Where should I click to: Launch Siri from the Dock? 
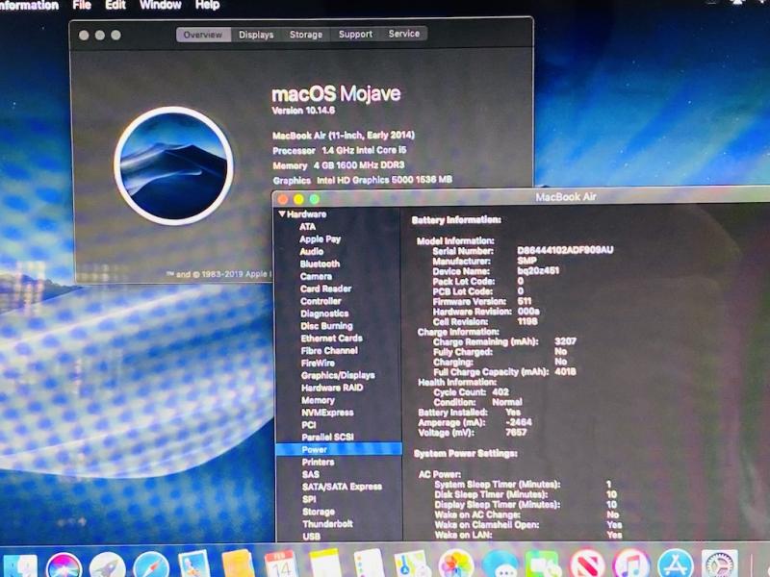point(64,566)
